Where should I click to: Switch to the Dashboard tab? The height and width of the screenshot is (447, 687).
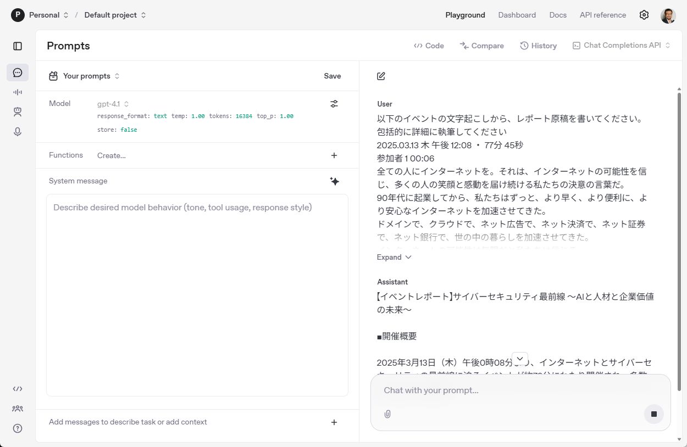517,15
